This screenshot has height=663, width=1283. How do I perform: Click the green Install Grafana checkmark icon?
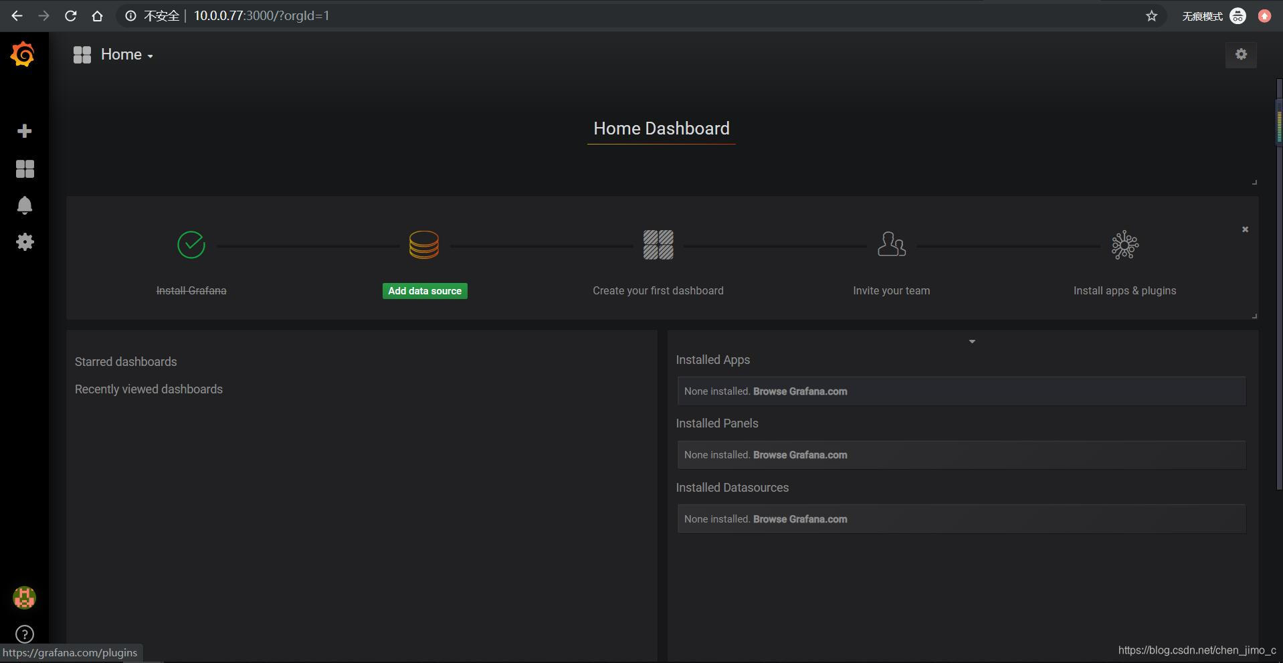tap(191, 245)
